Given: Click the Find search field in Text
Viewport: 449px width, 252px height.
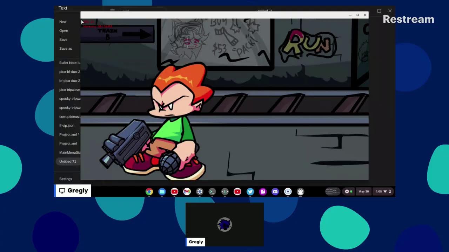Looking at the screenshot, I should click(x=142, y=10).
